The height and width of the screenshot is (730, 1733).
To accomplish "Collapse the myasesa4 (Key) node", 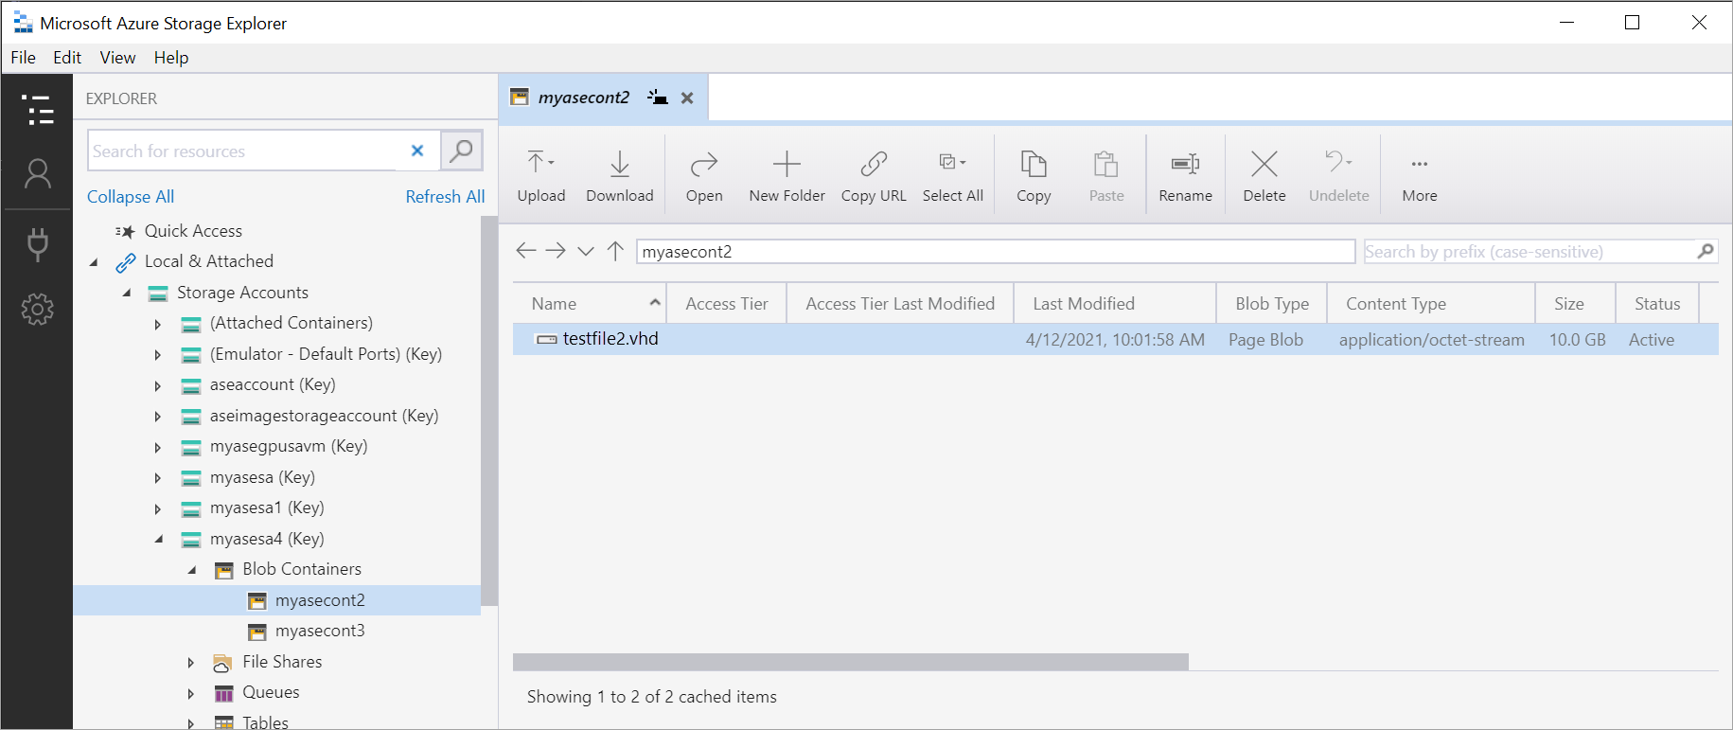I will [159, 540].
